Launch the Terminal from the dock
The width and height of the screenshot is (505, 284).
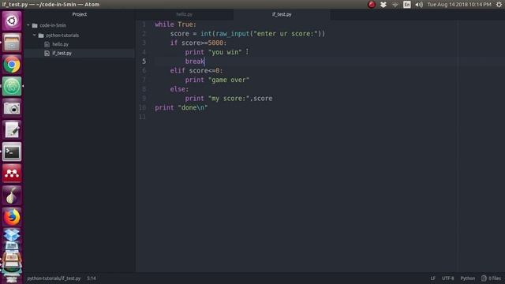pos(12,151)
